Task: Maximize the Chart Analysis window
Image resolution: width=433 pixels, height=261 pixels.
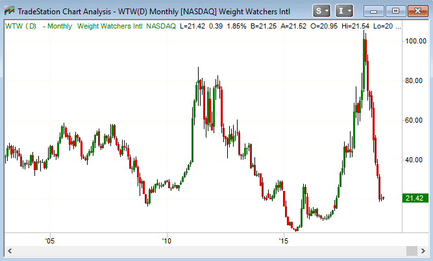Action: [395, 11]
